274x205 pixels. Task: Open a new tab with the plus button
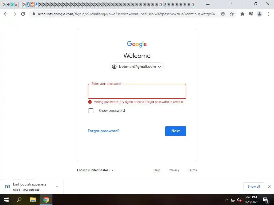coord(208,5)
